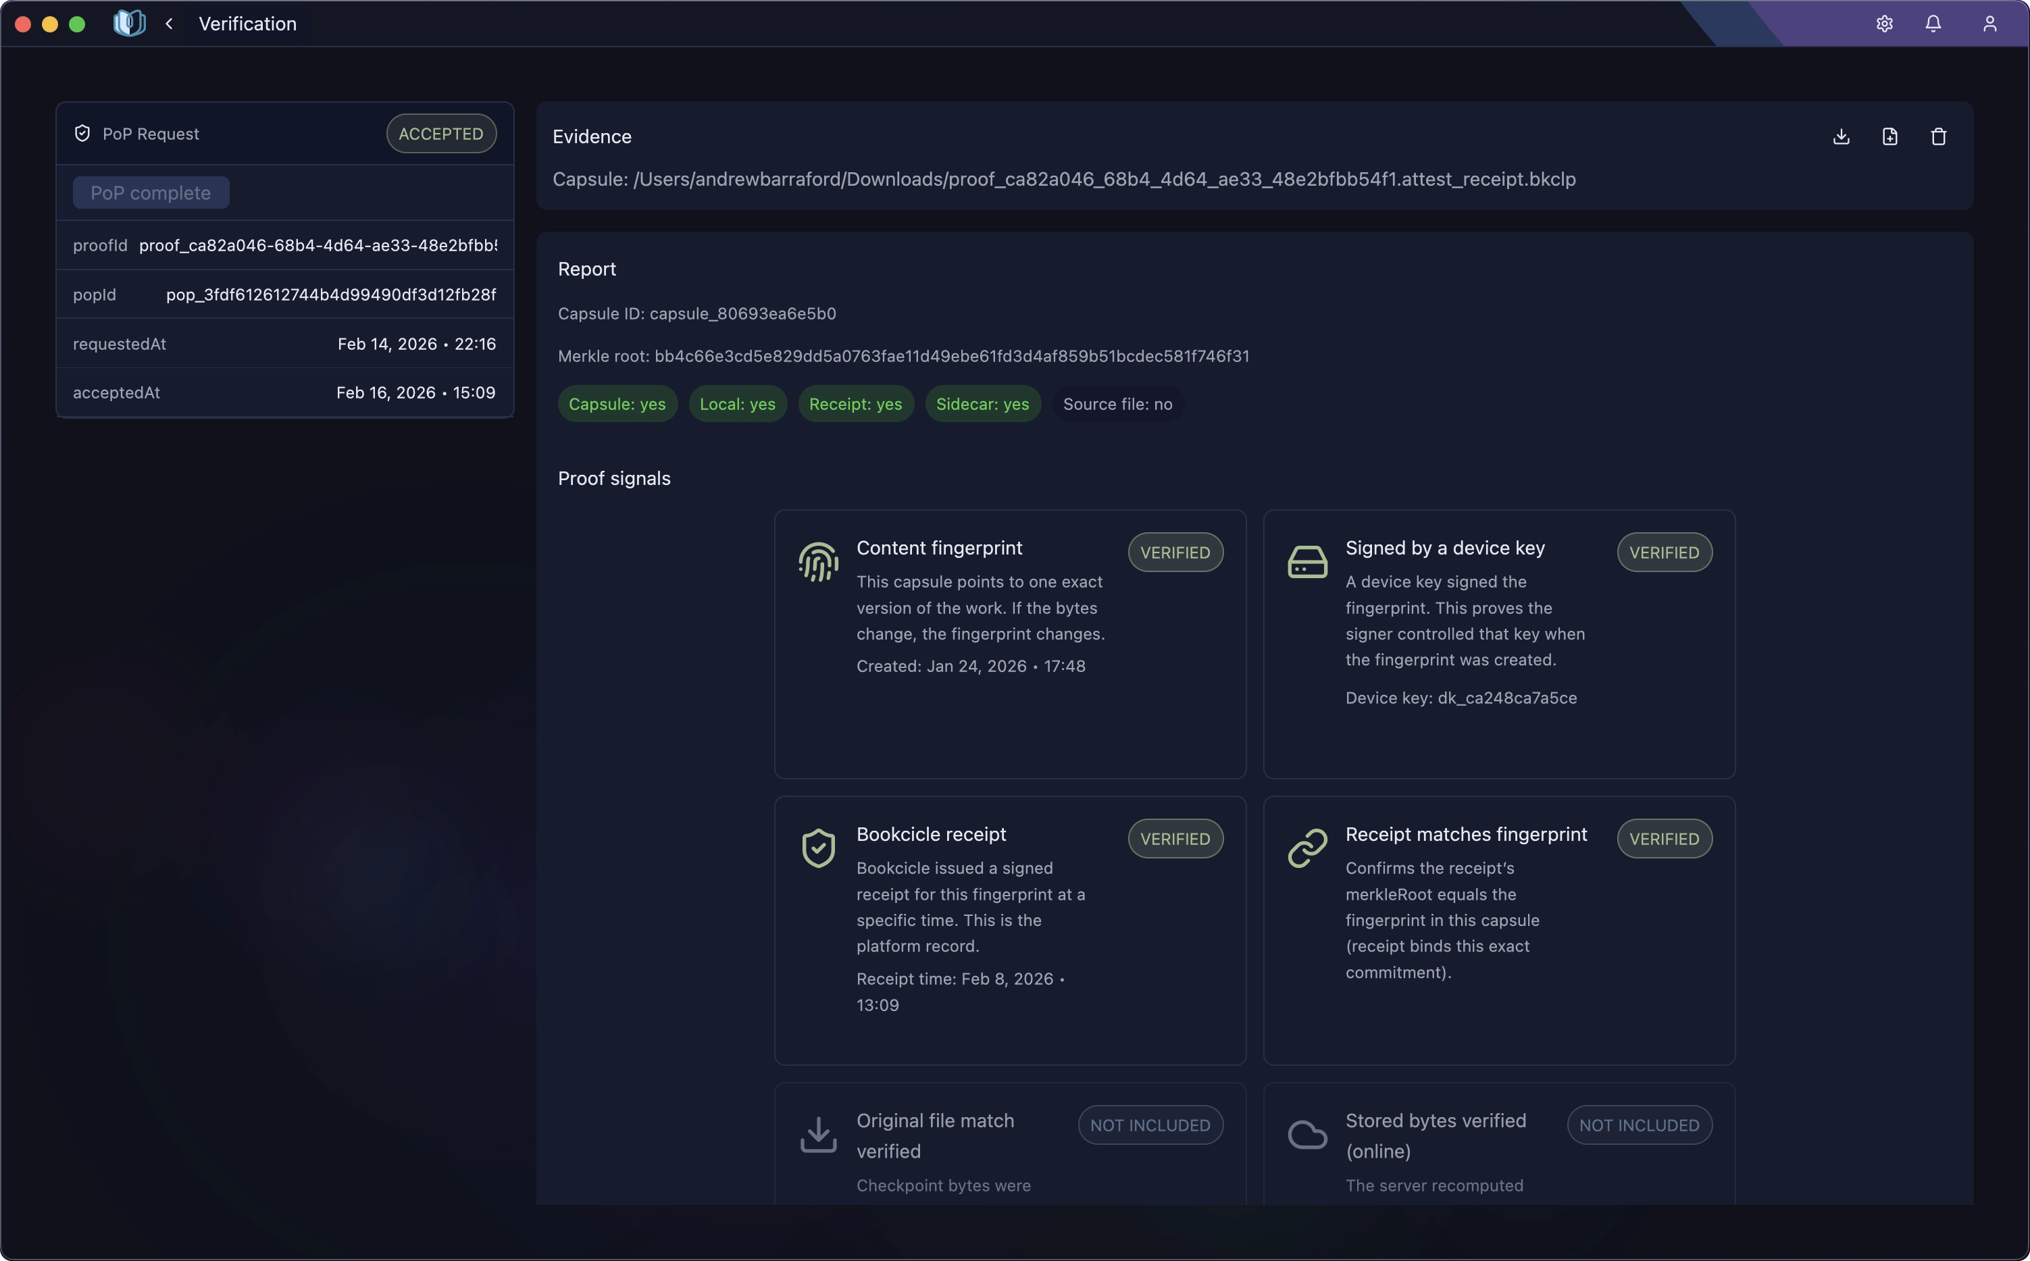Click the Evidence section heading
Image resolution: width=2030 pixels, height=1261 pixels.
[592, 137]
